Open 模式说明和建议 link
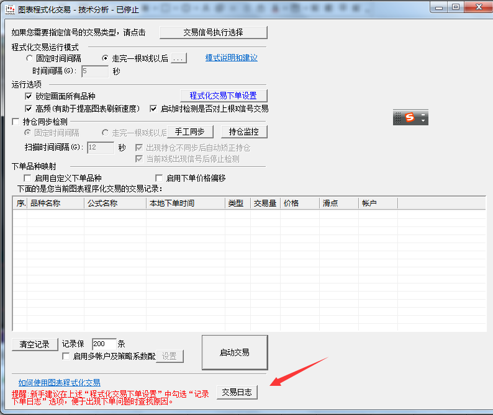 coord(232,58)
